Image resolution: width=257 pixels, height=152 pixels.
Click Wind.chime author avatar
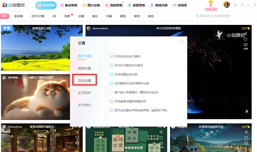(4, 127)
